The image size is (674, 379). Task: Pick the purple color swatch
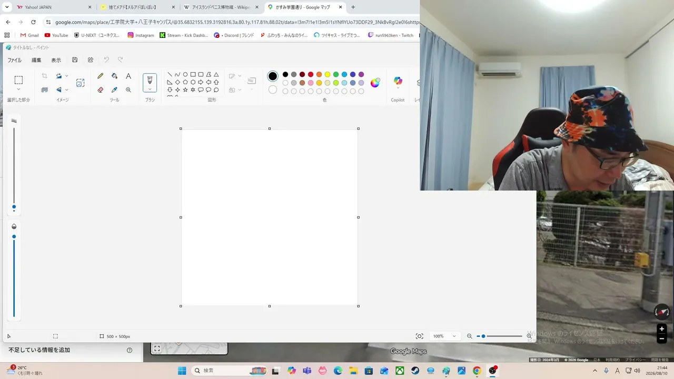(x=361, y=75)
